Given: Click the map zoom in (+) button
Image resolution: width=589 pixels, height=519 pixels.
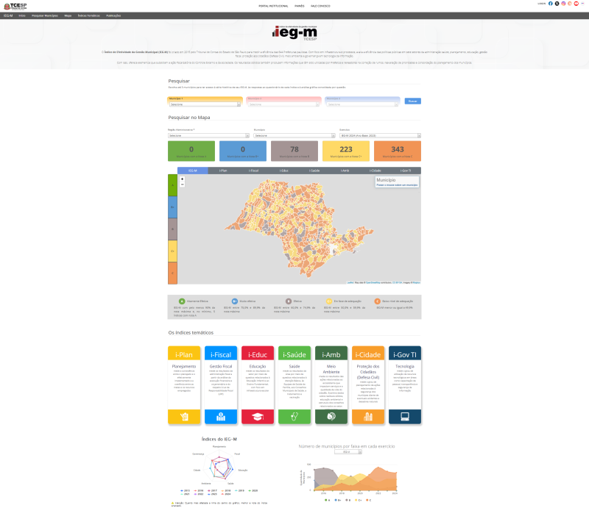Looking at the screenshot, I should click(182, 179).
